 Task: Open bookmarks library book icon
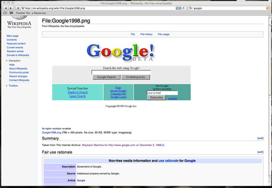point(6,13)
